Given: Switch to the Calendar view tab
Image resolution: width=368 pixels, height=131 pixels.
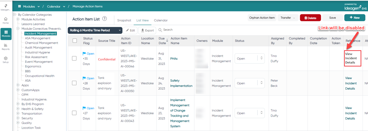Looking at the screenshot, I should click(x=161, y=21).
